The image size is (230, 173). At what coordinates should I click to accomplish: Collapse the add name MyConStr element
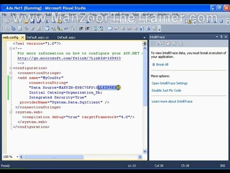pyautogui.click(x=11, y=78)
